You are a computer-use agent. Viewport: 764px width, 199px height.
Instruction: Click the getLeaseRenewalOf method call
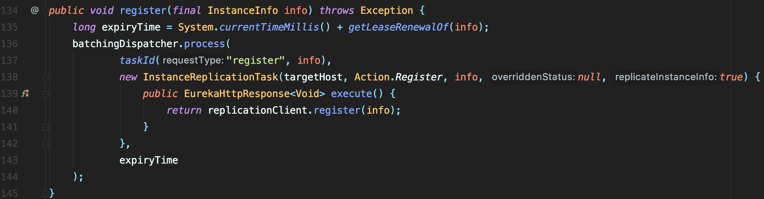click(398, 27)
